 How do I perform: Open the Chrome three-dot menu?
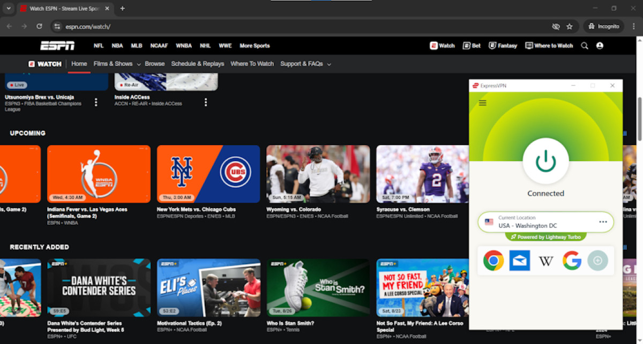(x=634, y=26)
